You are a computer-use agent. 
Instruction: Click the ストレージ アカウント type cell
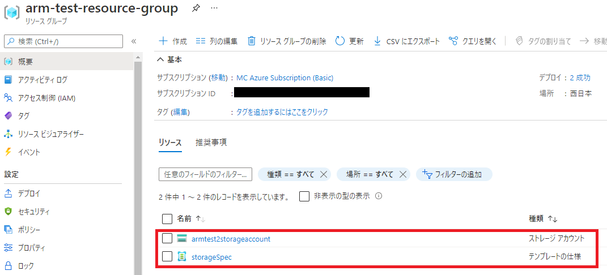pos(557,238)
